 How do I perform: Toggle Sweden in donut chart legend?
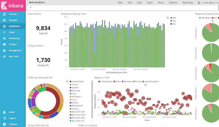[74, 88]
